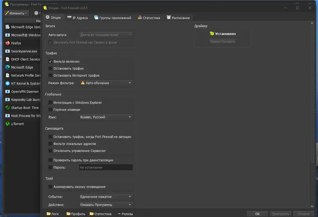Click the Microsoft Edge browser icon
This screenshot has height=217, width=318.
[8, 67]
